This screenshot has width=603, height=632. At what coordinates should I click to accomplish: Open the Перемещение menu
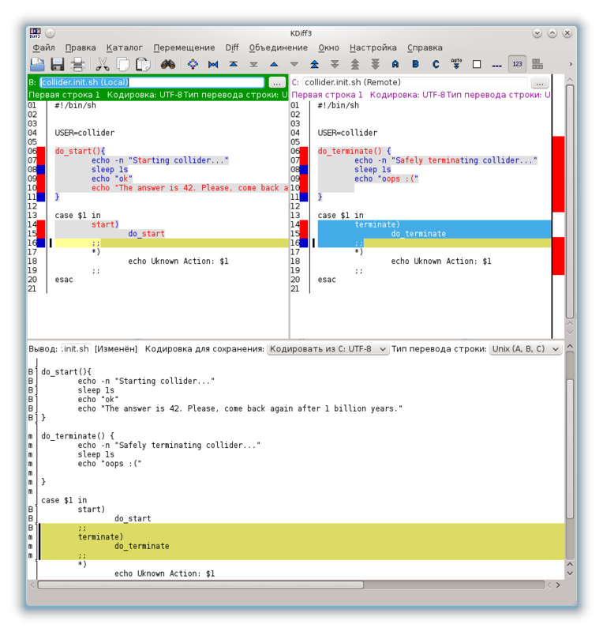pos(184,47)
